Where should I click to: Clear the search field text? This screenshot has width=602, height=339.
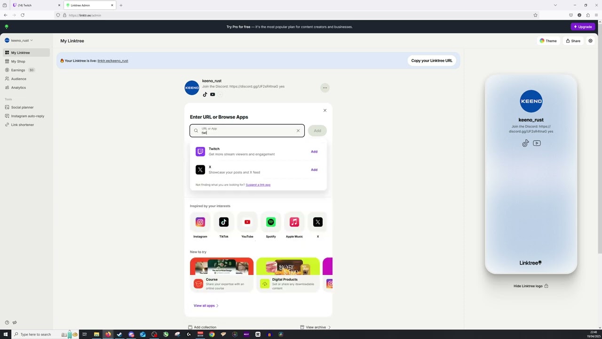(298, 130)
